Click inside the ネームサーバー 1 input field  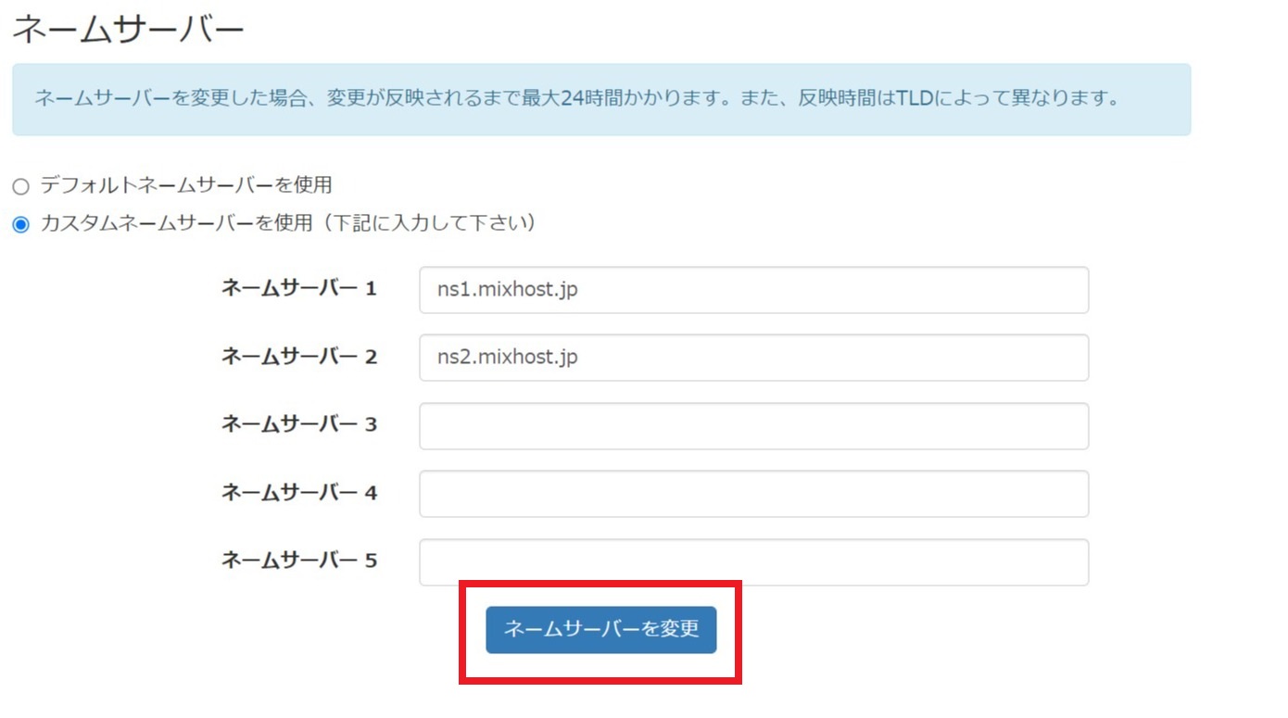coord(751,289)
